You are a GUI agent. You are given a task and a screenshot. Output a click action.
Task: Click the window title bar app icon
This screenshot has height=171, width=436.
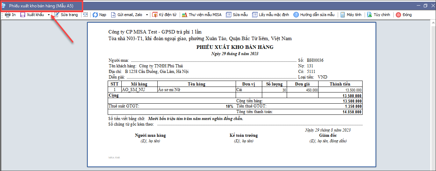[x=3, y=6]
